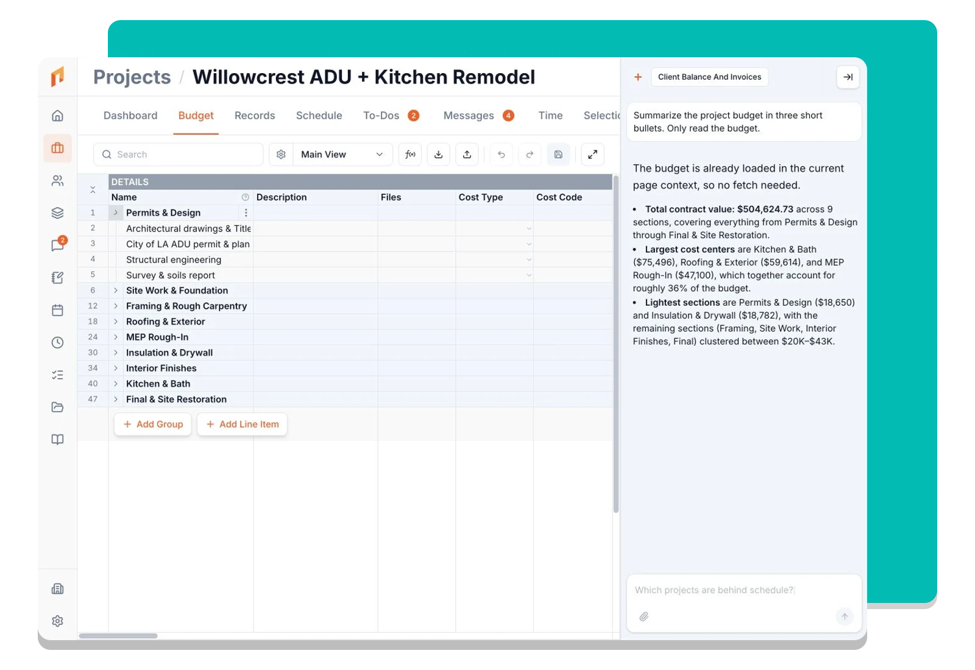The width and height of the screenshot is (975, 670).
Task: Open the book sidebar icon
Action: click(x=57, y=439)
